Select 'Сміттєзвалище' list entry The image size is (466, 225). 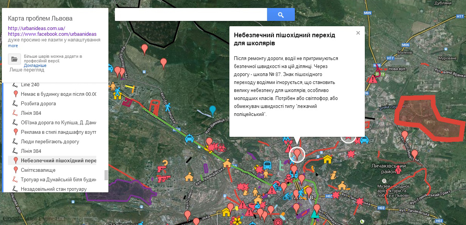[38, 170]
